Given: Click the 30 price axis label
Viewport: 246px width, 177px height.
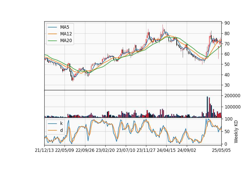Looking at the screenshot, I should pyautogui.click(x=227, y=85).
